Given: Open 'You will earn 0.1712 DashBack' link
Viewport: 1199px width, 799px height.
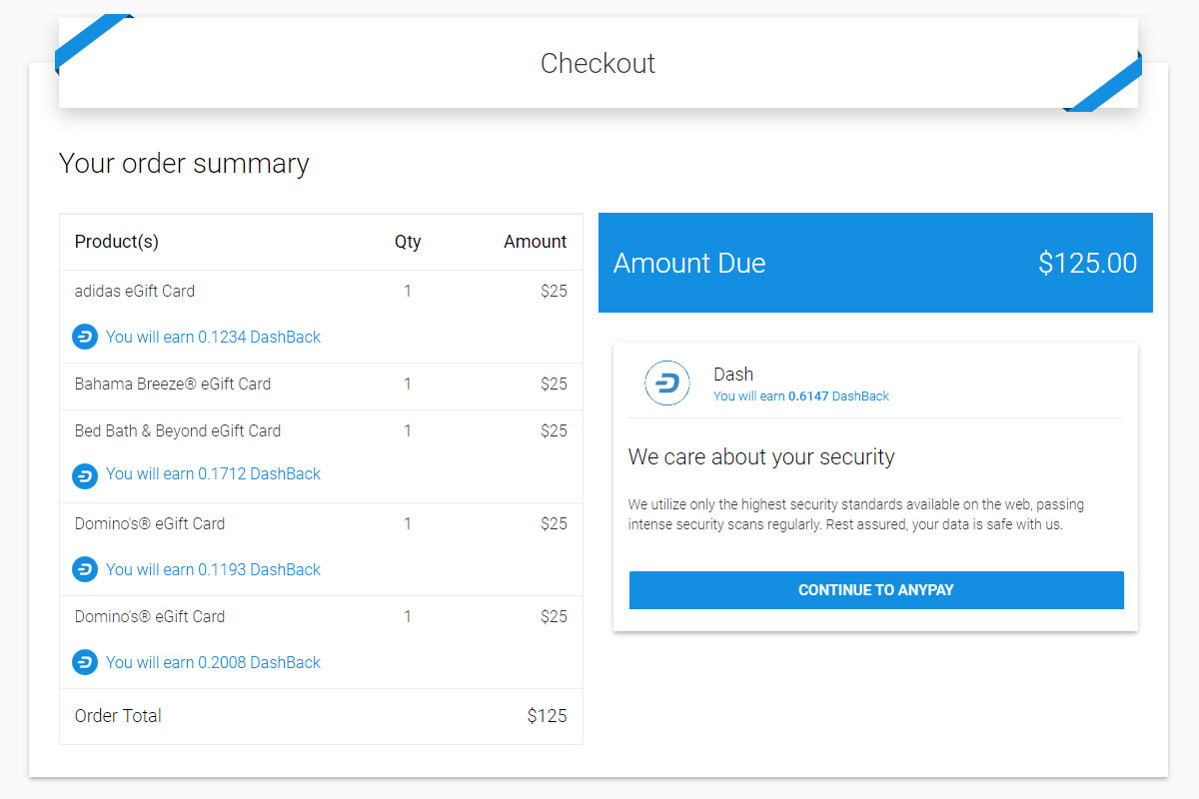Looking at the screenshot, I should click(213, 473).
